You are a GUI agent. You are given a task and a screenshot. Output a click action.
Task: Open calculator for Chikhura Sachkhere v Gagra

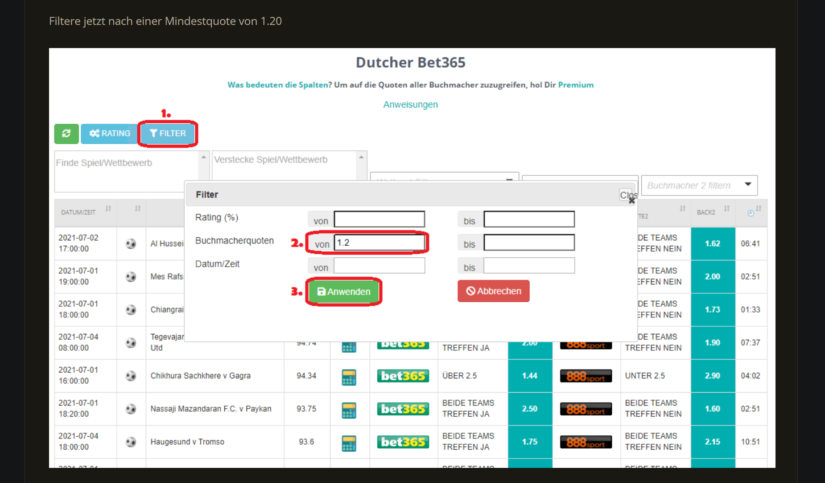click(349, 377)
